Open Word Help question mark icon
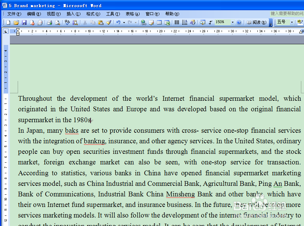Viewport: 304px width, 226px height. (239, 22)
